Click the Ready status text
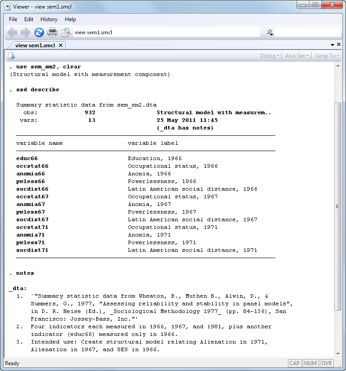346x371 pixels. click(x=12, y=363)
